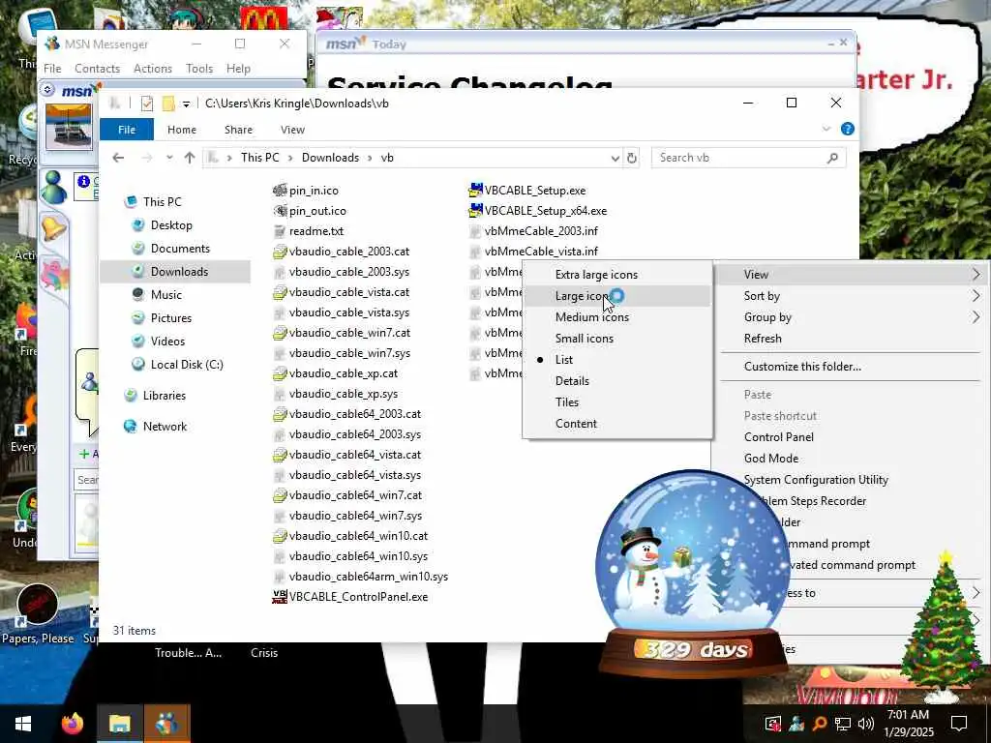991x743 pixels.
Task: Launch Firefox from the taskbar
Action: pos(72,724)
